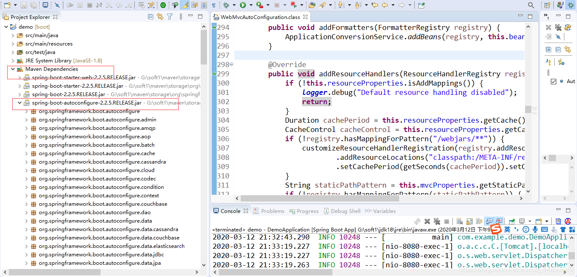Switch to the Console tab

230,211
